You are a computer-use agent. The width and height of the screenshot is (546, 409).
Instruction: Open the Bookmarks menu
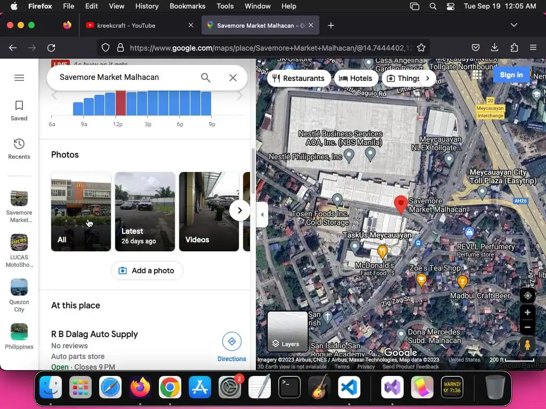tap(187, 6)
